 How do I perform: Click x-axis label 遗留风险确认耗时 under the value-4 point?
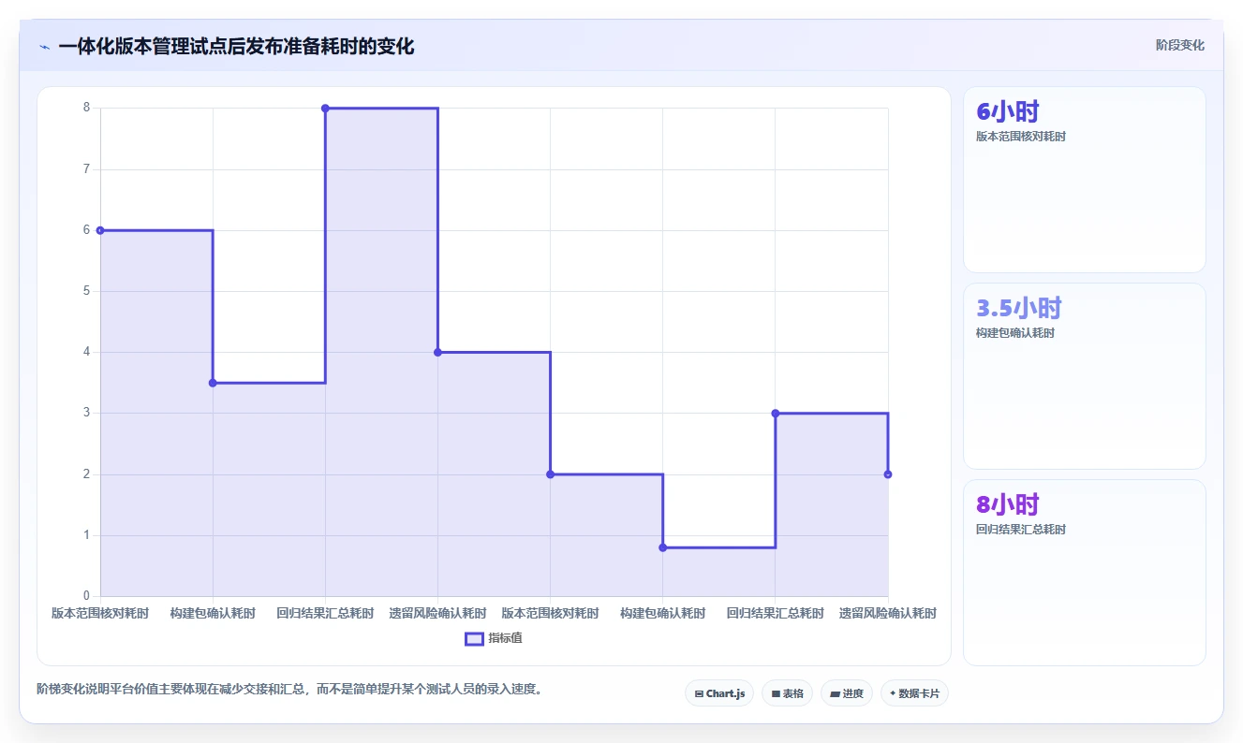click(437, 614)
